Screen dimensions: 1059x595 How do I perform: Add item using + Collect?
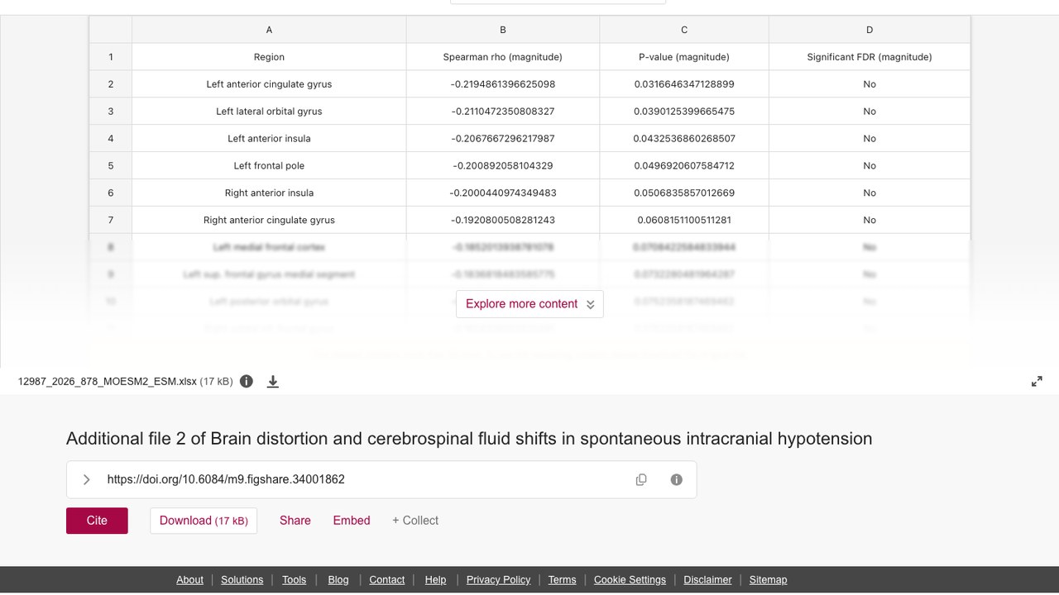415,521
